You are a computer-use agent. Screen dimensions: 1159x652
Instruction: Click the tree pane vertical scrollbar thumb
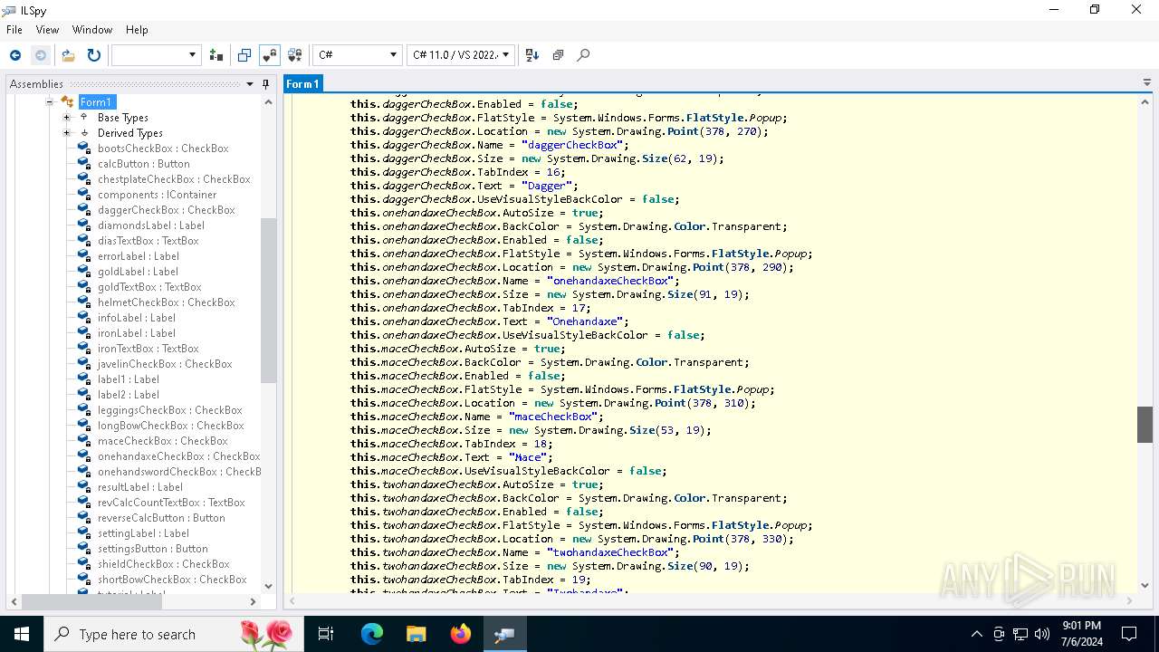268,300
